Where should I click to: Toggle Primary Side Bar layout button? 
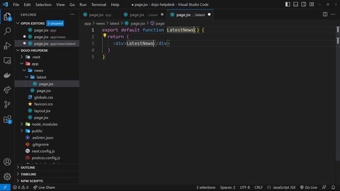287,4
